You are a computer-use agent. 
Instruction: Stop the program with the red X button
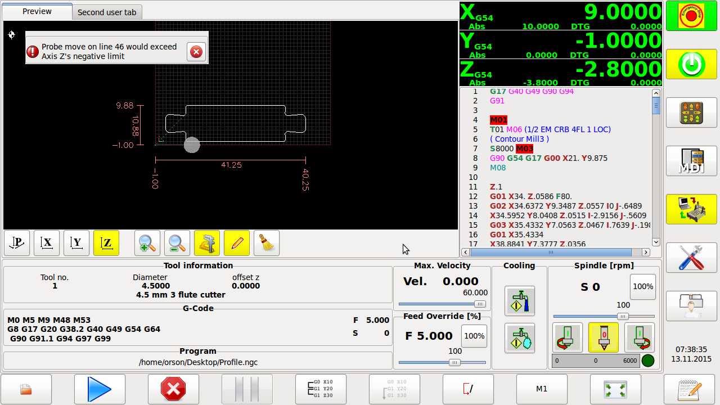[x=173, y=389]
